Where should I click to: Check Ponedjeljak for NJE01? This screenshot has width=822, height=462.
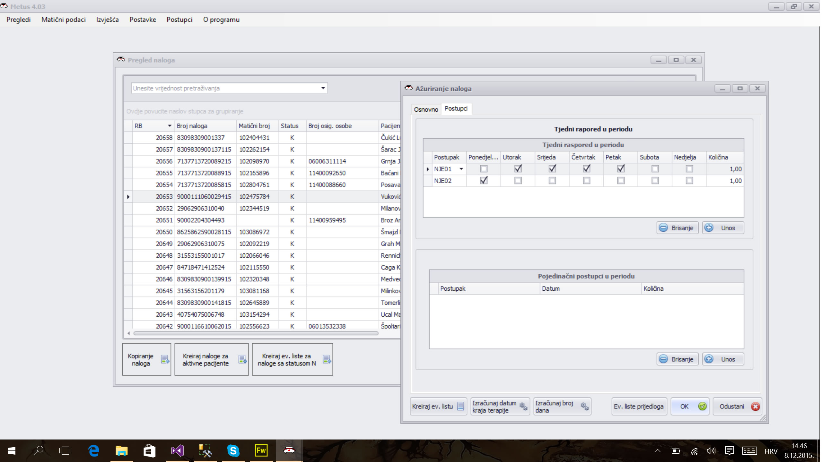(484, 169)
